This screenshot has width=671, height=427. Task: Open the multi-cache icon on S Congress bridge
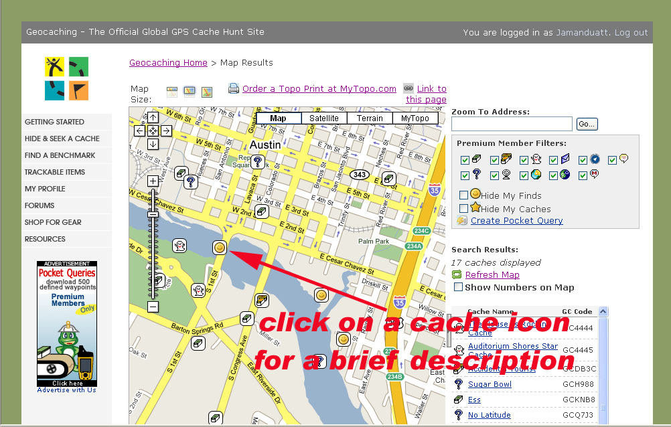click(x=261, y=300)
